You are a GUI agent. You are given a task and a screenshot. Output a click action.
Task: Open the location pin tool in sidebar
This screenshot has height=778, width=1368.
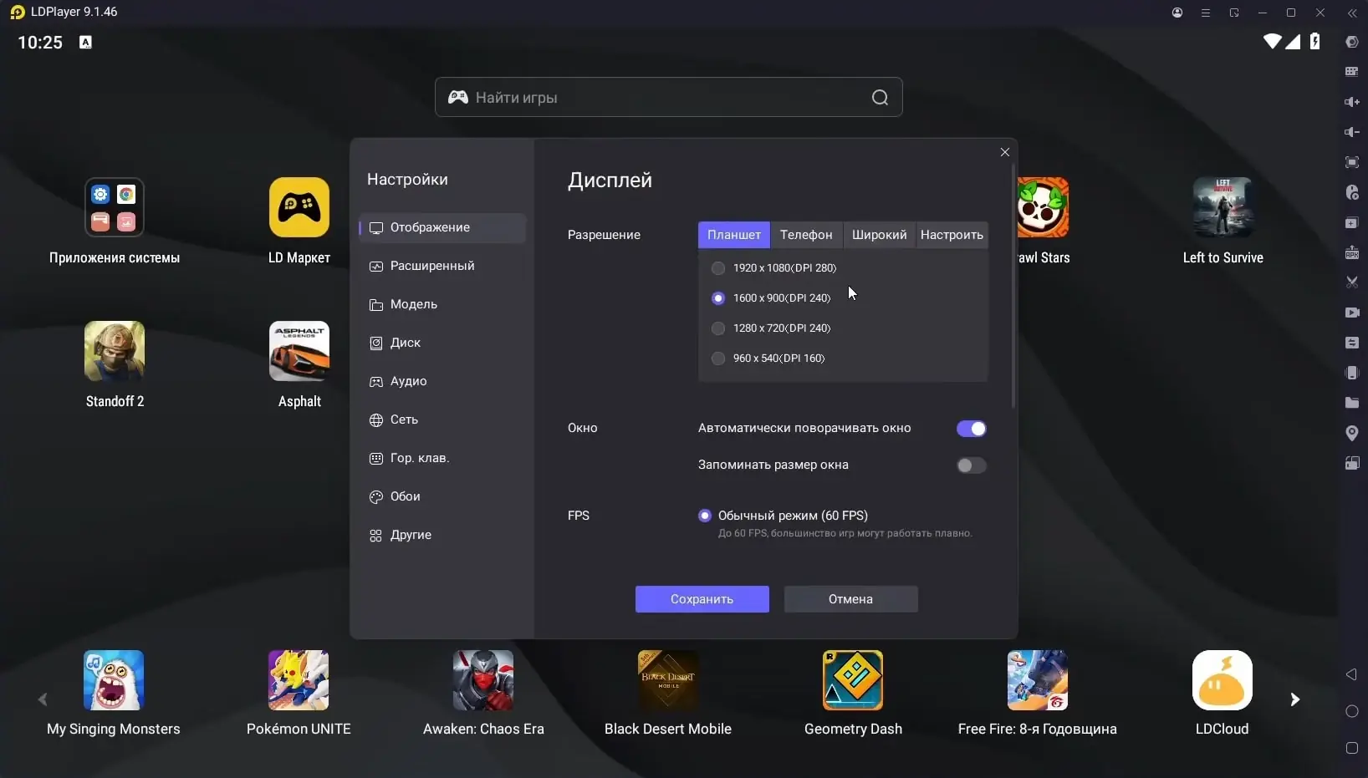(1351, 433)
